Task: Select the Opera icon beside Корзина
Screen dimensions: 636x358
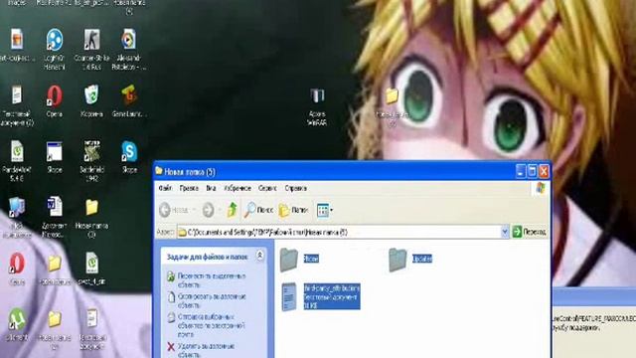Action: [x=55, y=95]
